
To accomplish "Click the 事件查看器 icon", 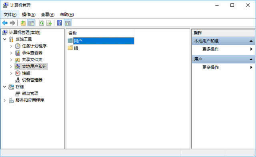I will pyautogui.click(x=18, y=53).
